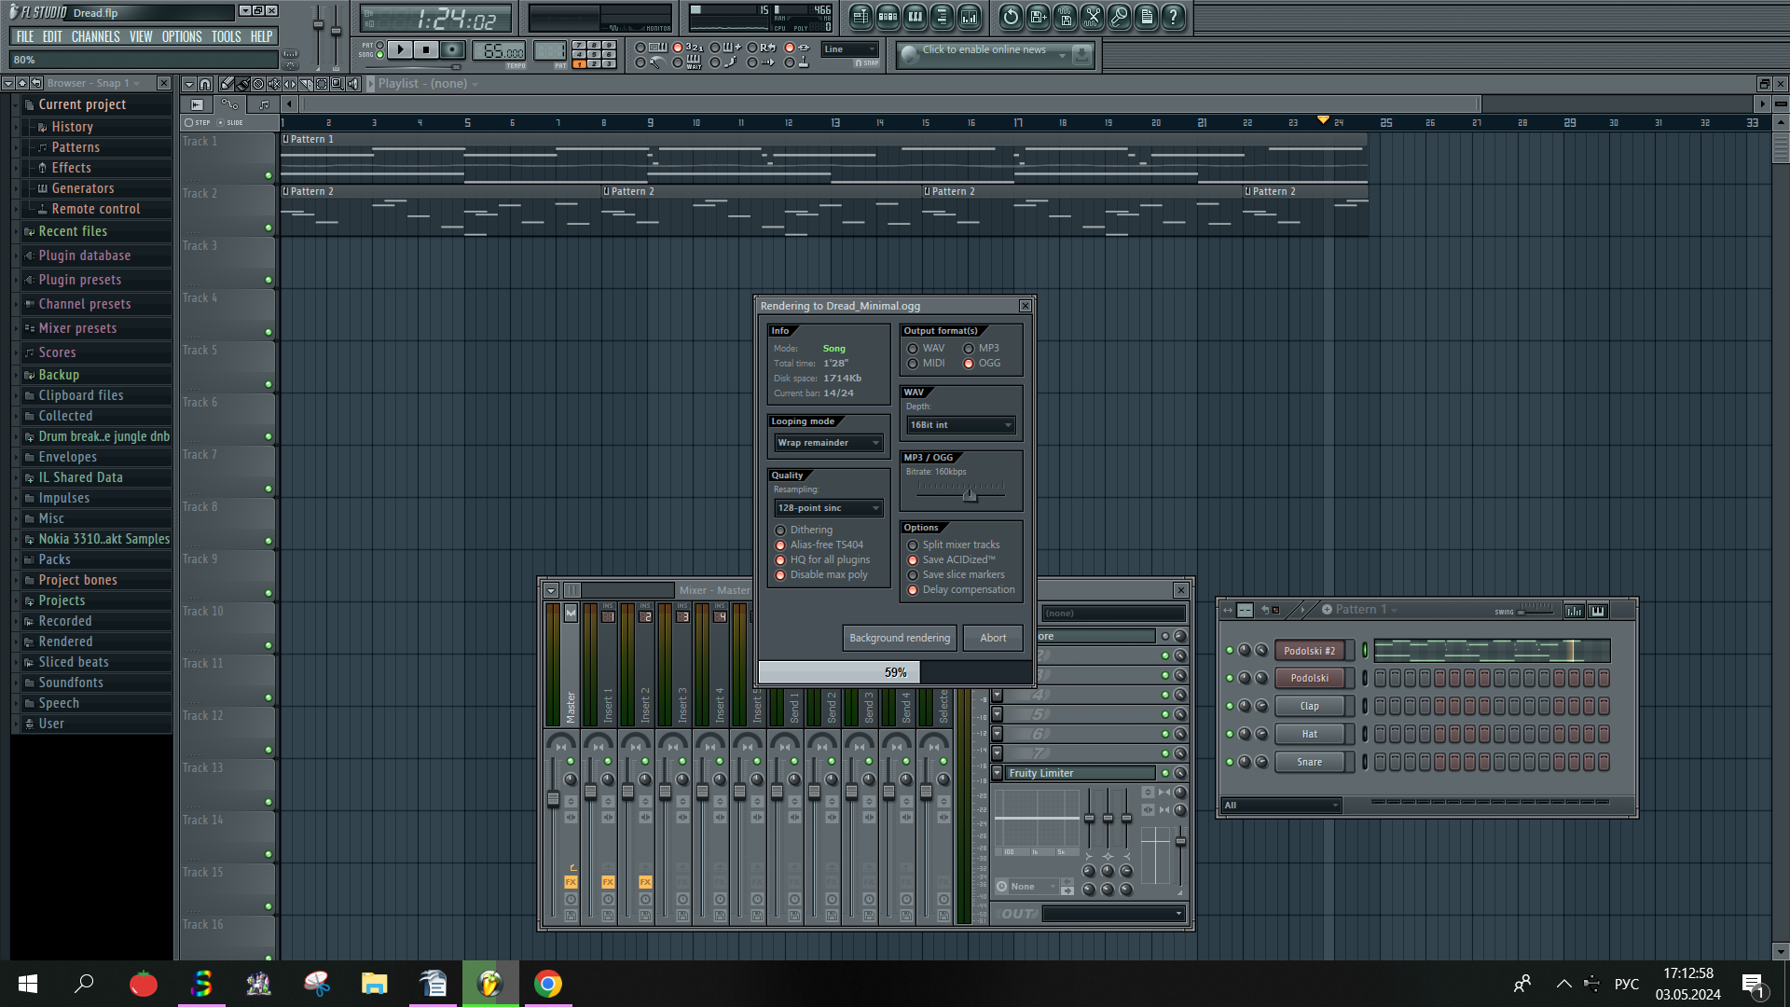Open the mixer icon in toolbar
The height and width of the screenshot is (1007, 1790).
pos(969,16)
